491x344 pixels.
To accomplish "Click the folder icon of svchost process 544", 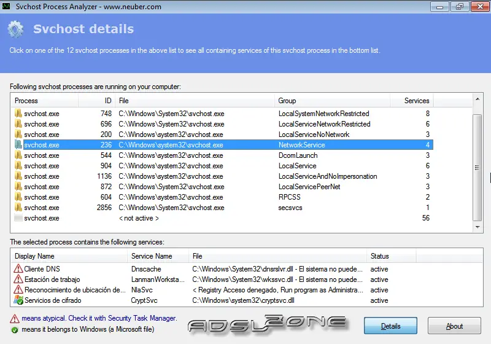I will pos(18,155).
